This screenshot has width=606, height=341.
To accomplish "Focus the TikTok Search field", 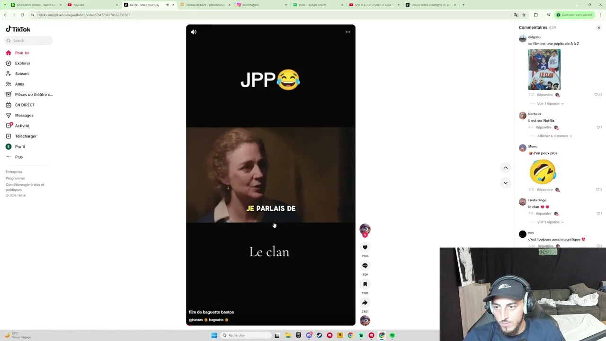I will 29,40.
